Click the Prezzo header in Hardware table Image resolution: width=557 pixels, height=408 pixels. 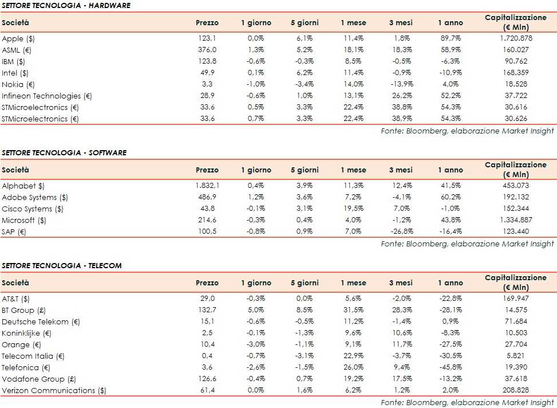click(x=207, y=23)
